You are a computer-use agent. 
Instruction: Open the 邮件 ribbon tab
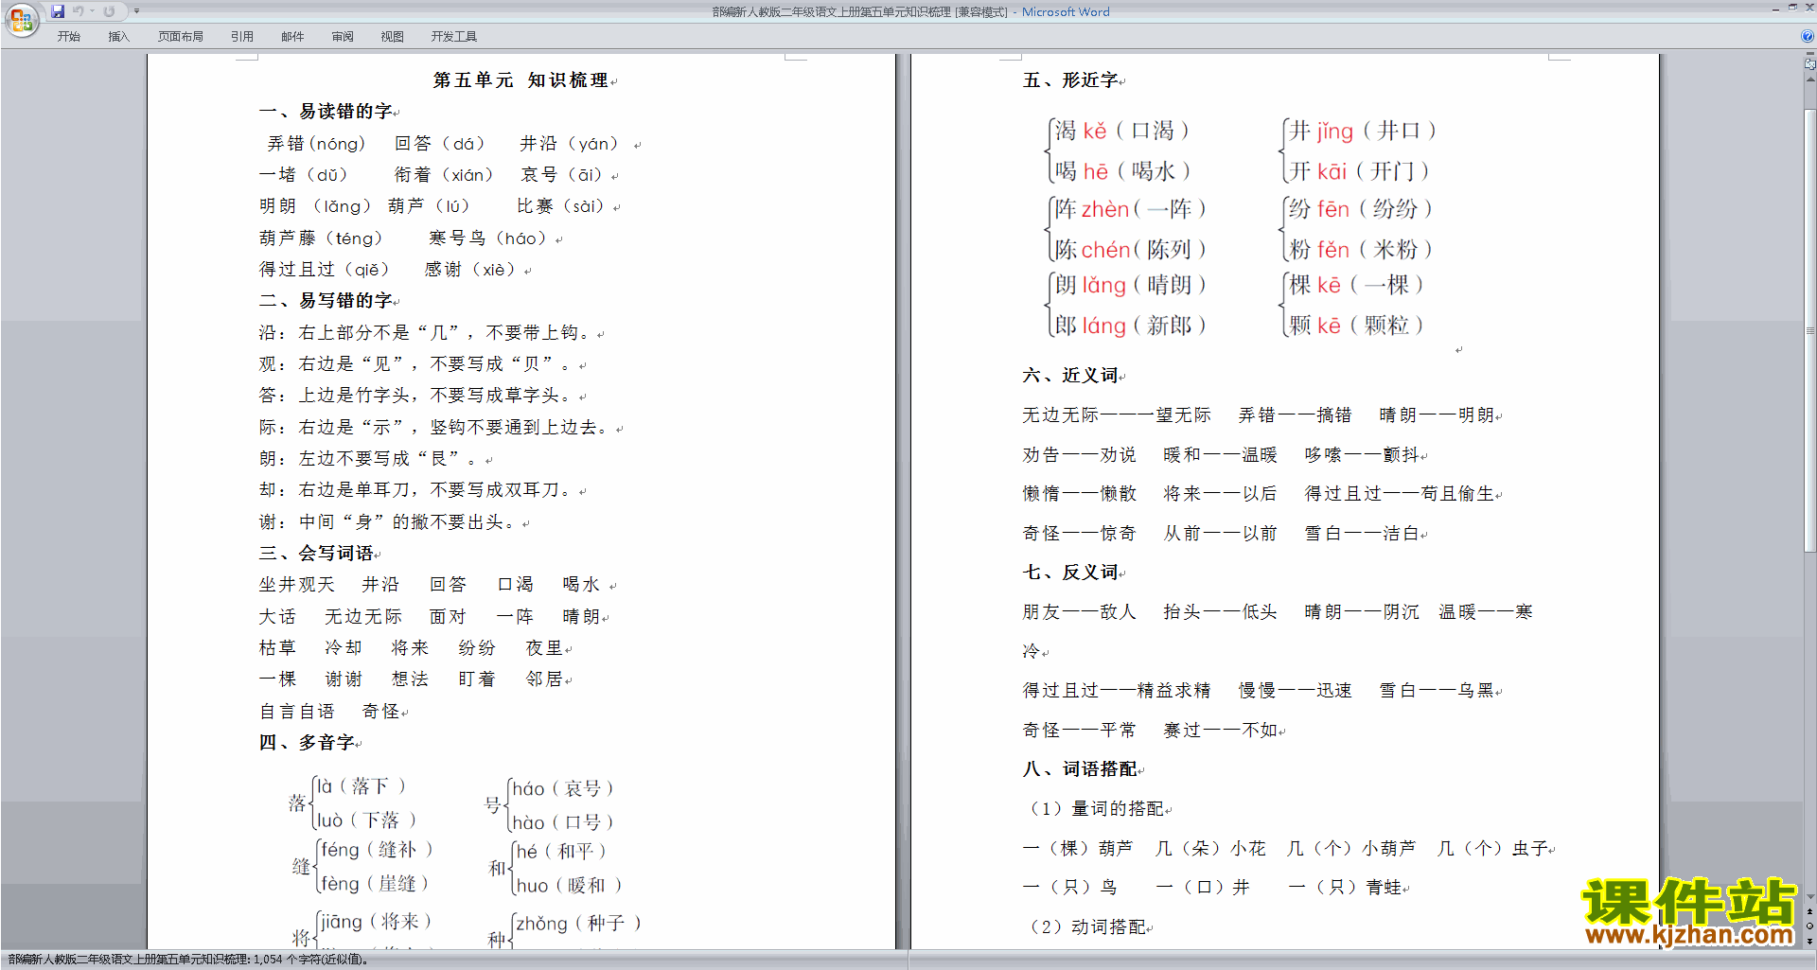[x=292, y=37]
